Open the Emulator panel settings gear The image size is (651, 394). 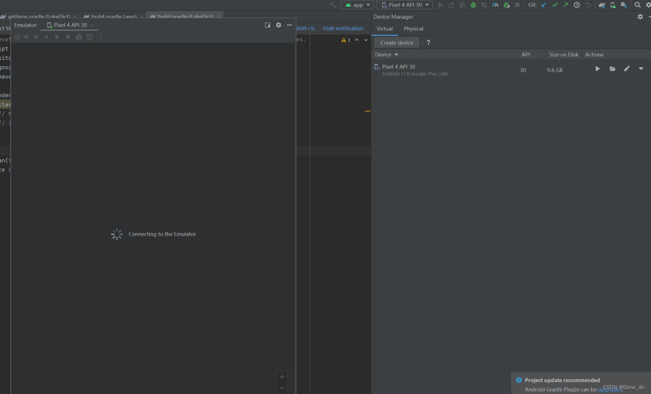[279, 25]
